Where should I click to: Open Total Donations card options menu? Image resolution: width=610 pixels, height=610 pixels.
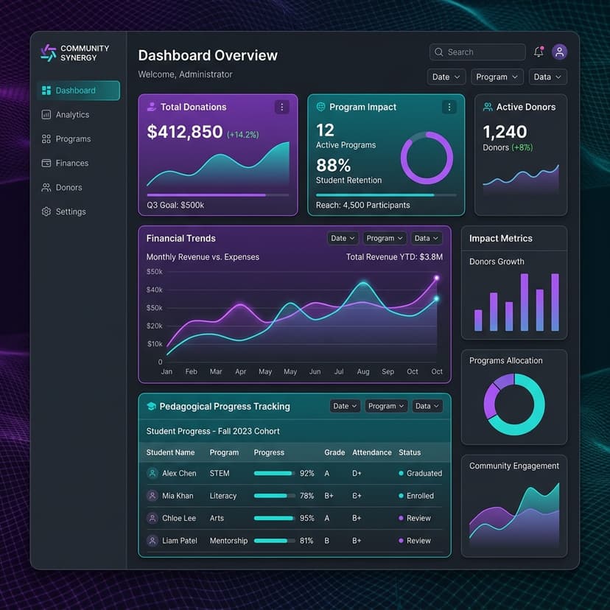pos(281,107)
